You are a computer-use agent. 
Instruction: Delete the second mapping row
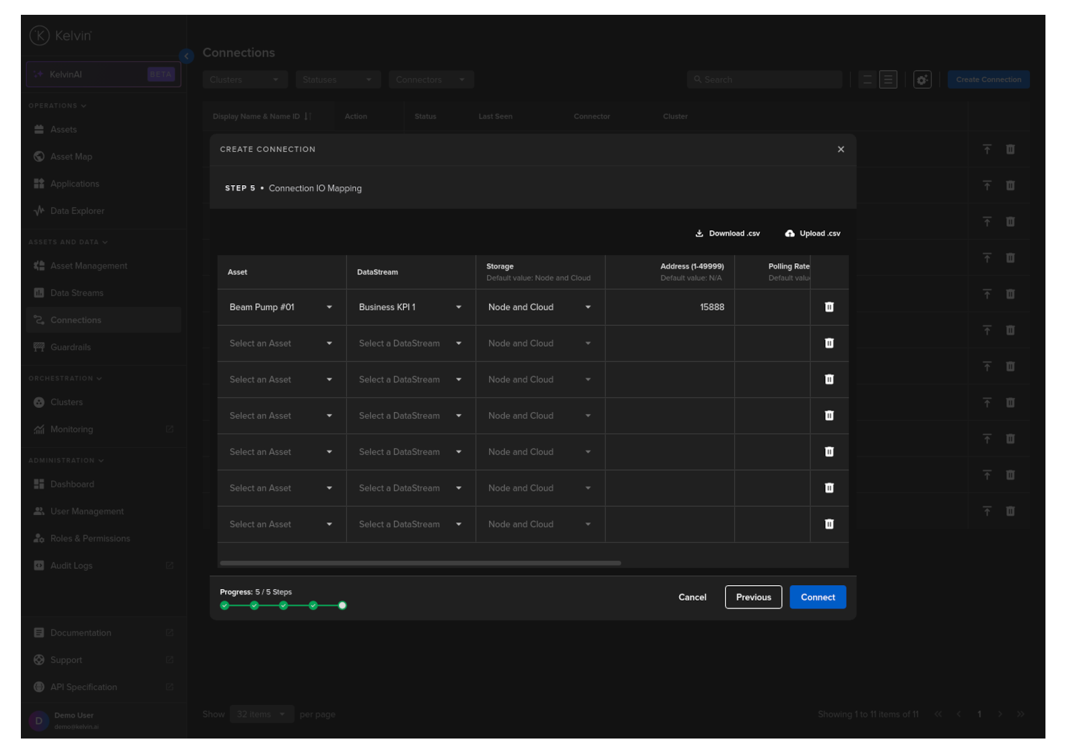tap(829, 343)
